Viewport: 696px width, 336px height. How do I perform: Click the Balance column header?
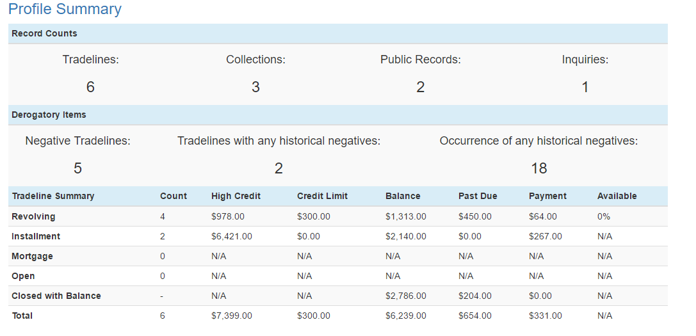click(x=403, y=196)
